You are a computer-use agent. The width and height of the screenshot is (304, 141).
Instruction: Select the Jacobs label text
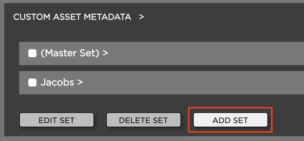click(57, 82)
